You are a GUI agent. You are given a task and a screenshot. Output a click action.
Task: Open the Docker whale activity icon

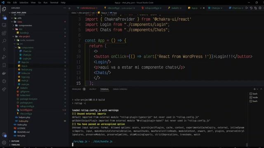pyautogui.click(x=4, y=73)
